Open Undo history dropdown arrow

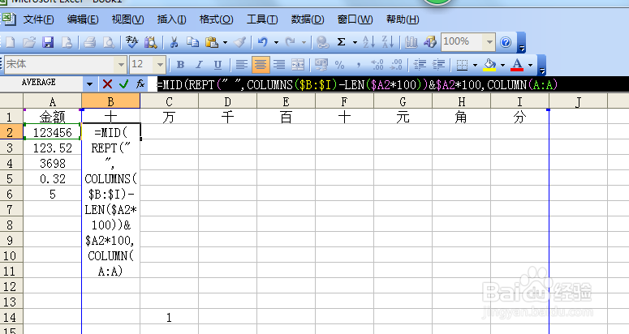276,42
